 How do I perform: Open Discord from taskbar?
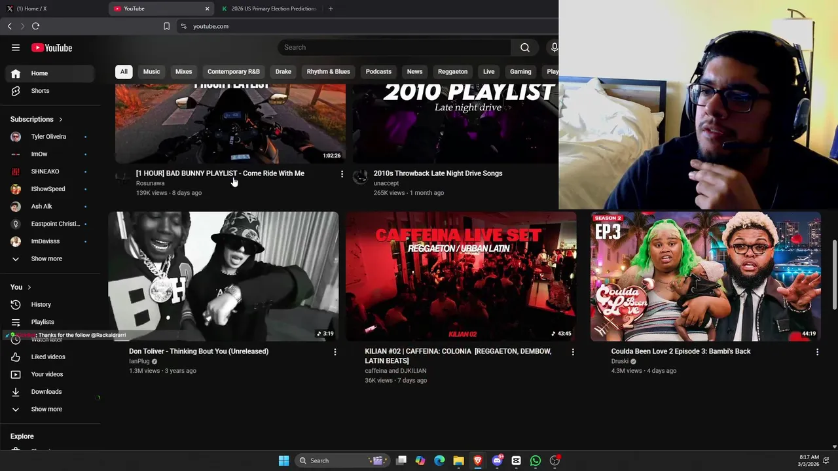coord(497,461)
